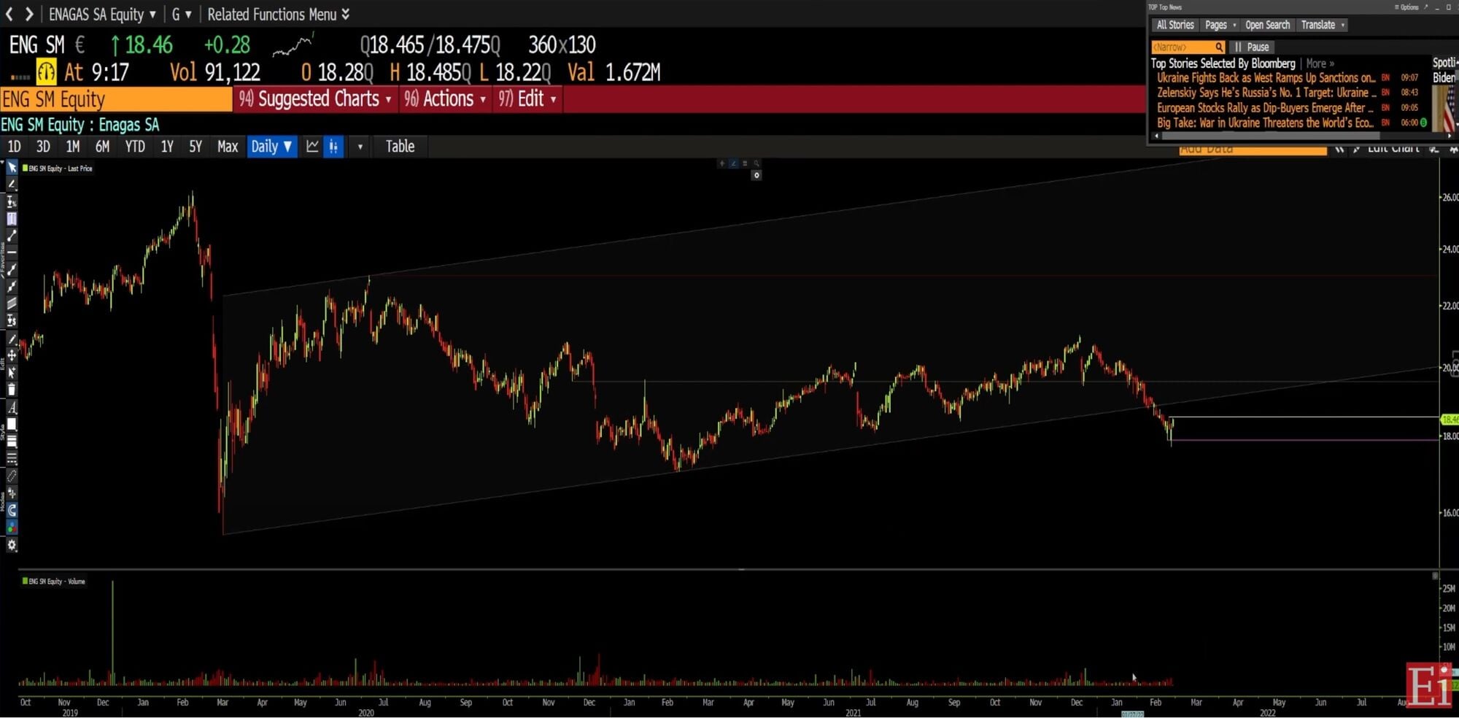Click the intraday sparkline mini chart
This screenshot has width=1459, height=718.
click(293, 45)
